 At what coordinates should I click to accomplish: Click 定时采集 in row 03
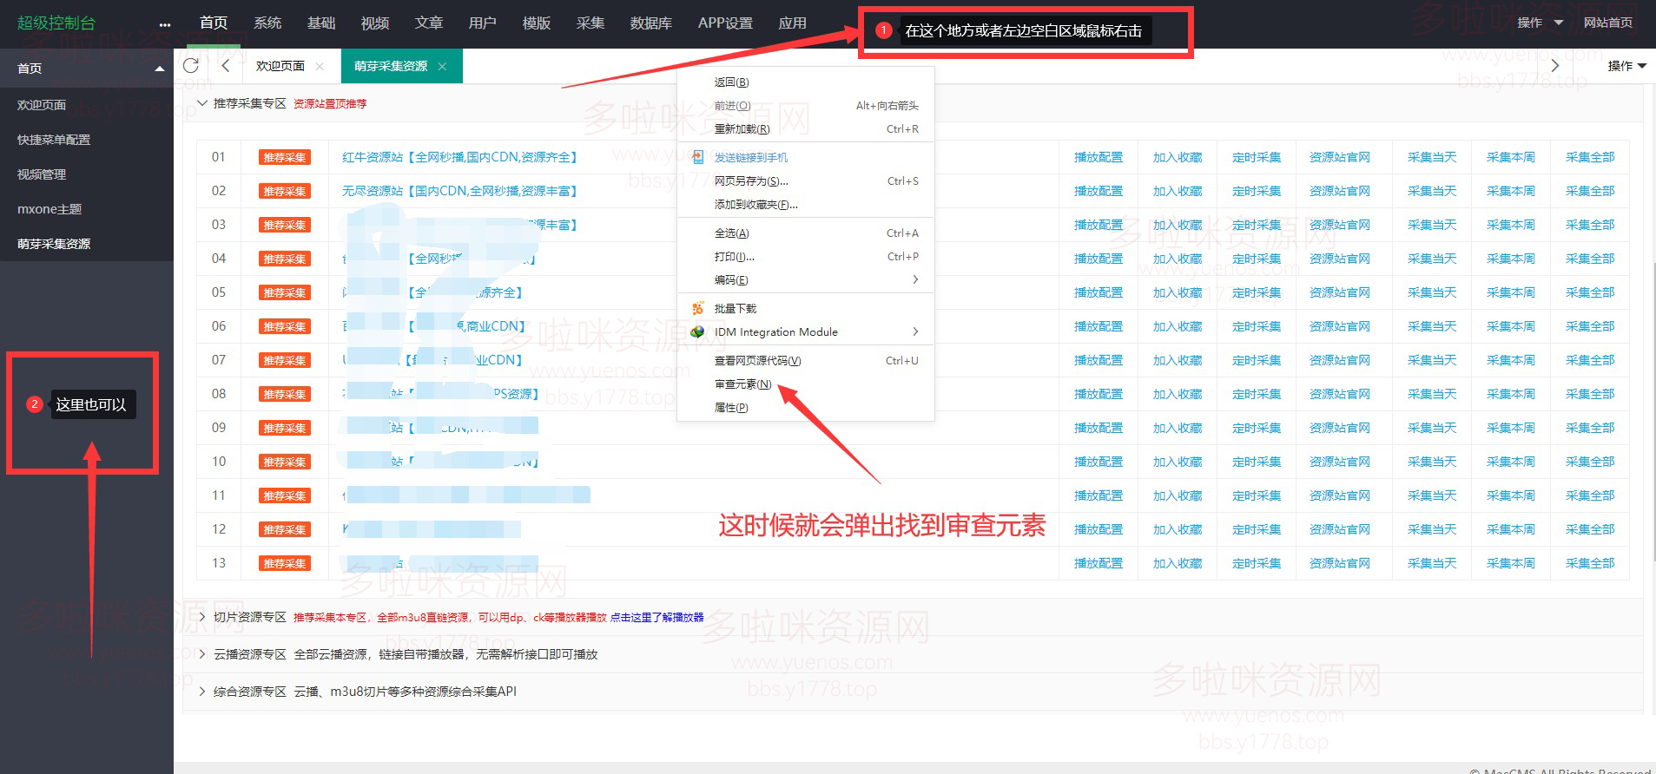pos(1257,225)
